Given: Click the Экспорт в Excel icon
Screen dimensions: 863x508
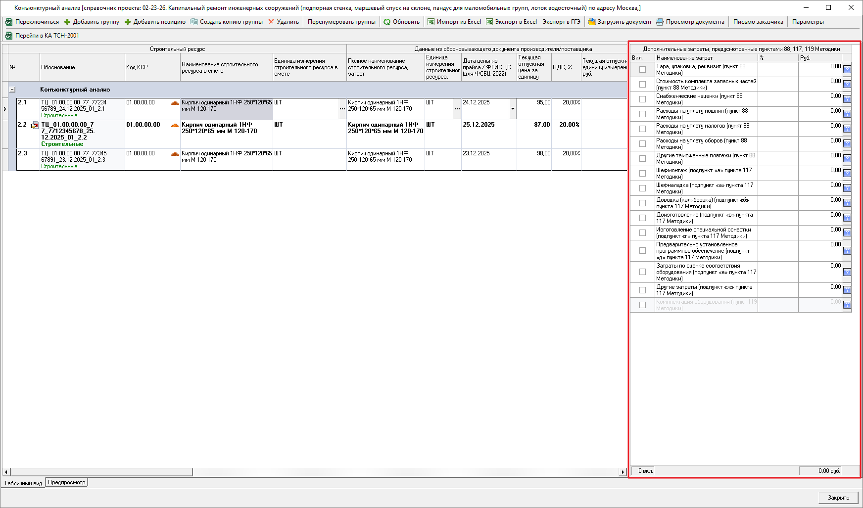Looking at the screenshot, I should (x=489, y=22).
